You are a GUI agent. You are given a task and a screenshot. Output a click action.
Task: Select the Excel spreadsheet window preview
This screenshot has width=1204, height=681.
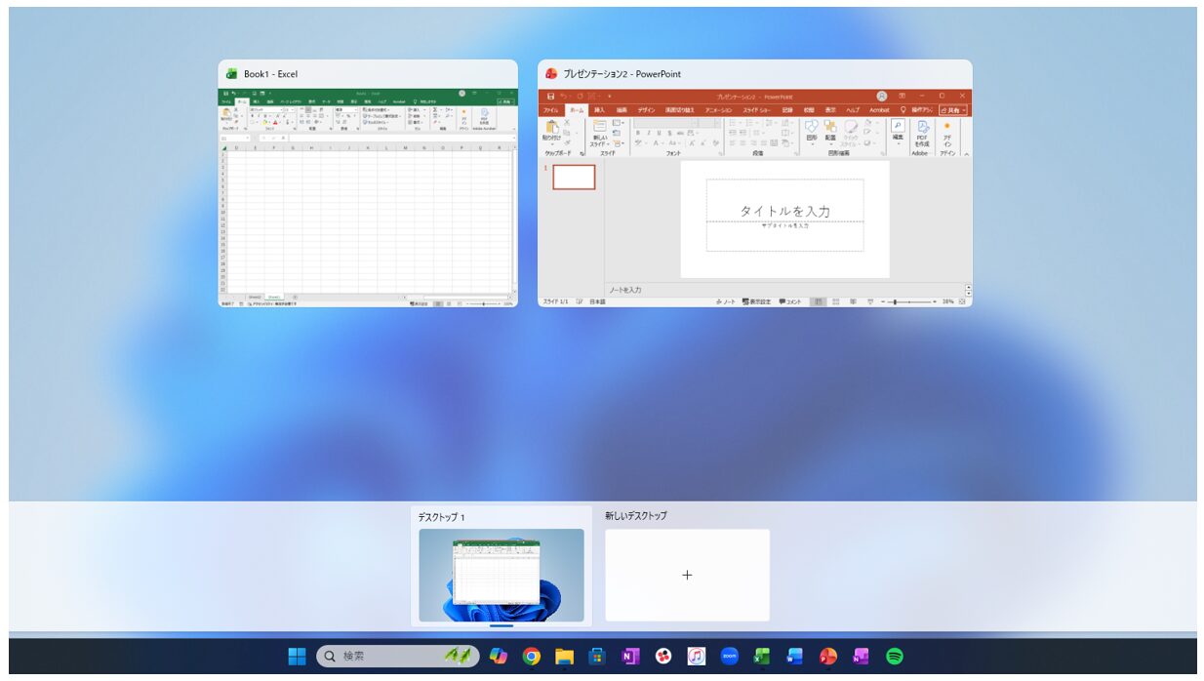coord(367,197)
